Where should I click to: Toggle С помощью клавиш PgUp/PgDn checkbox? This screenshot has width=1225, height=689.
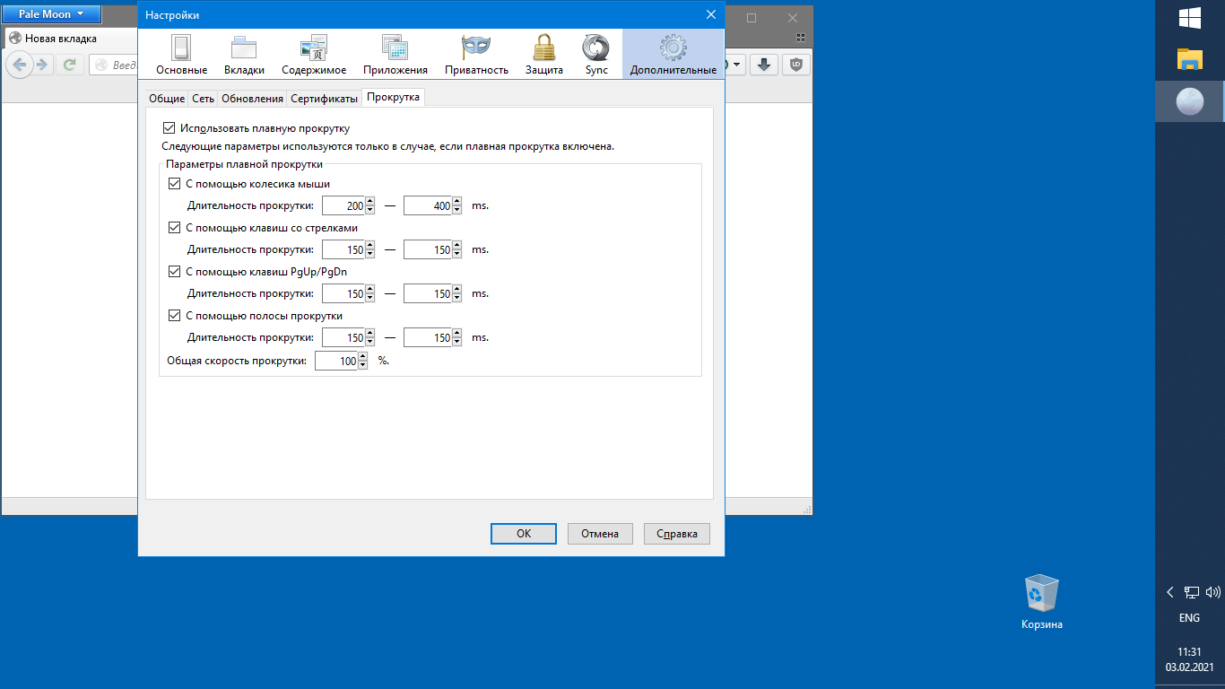point(175,272)
